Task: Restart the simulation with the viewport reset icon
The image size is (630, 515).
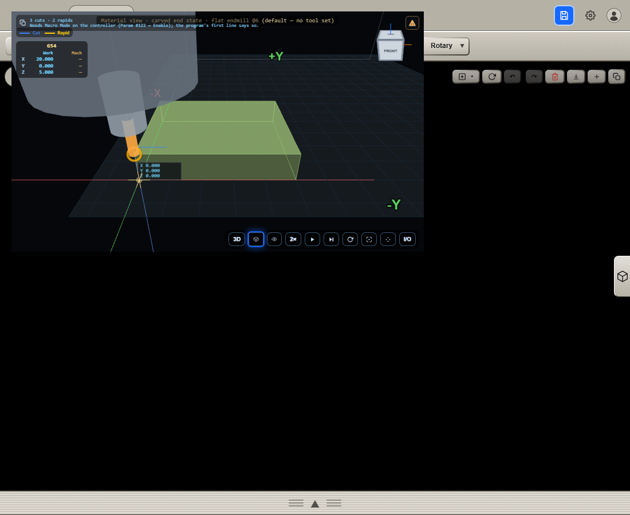Action: pyautogui.click(x=351, y=239)
